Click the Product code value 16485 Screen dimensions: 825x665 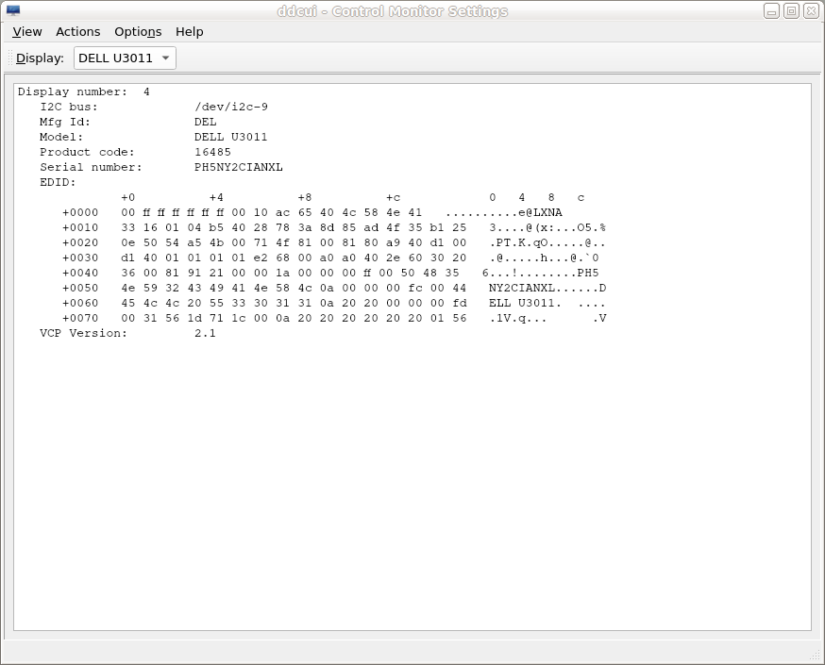coord(212,152)
